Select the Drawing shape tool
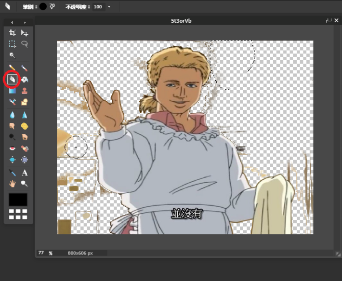 click(25, 102)
